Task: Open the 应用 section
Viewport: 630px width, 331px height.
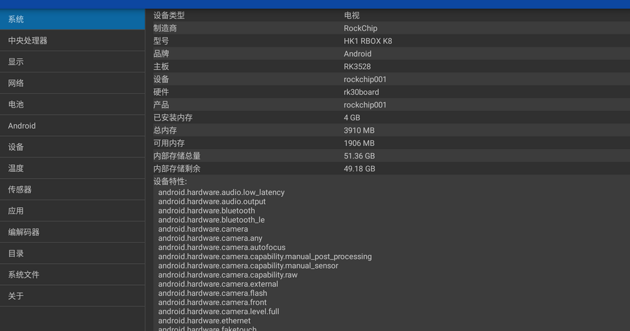Action: [x=72, y=211]
